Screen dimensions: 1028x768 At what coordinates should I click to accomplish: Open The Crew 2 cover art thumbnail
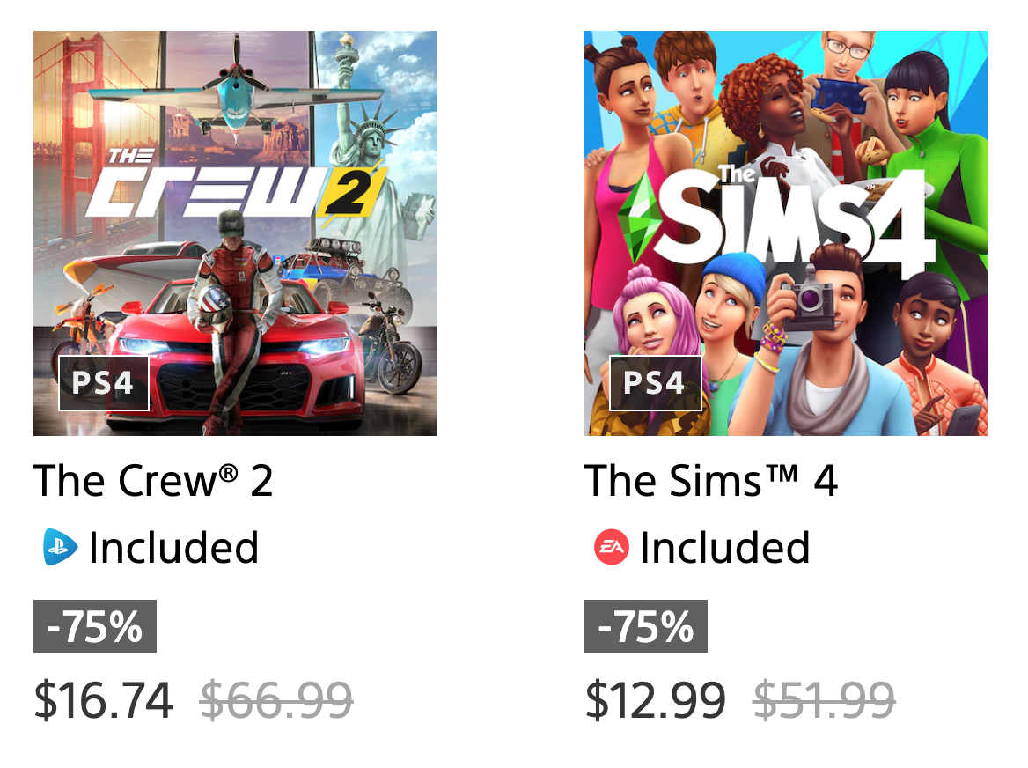tap(235, 233)
